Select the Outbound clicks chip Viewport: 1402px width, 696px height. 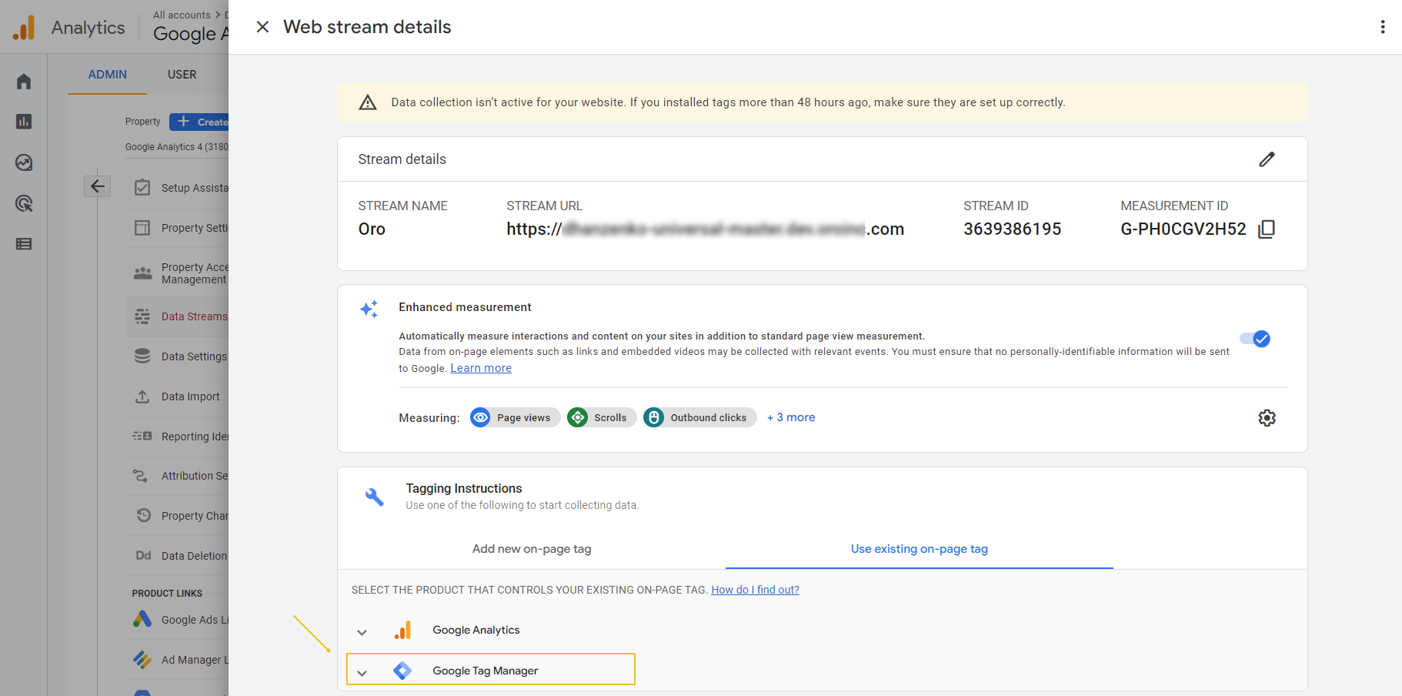tap(699, 417)
